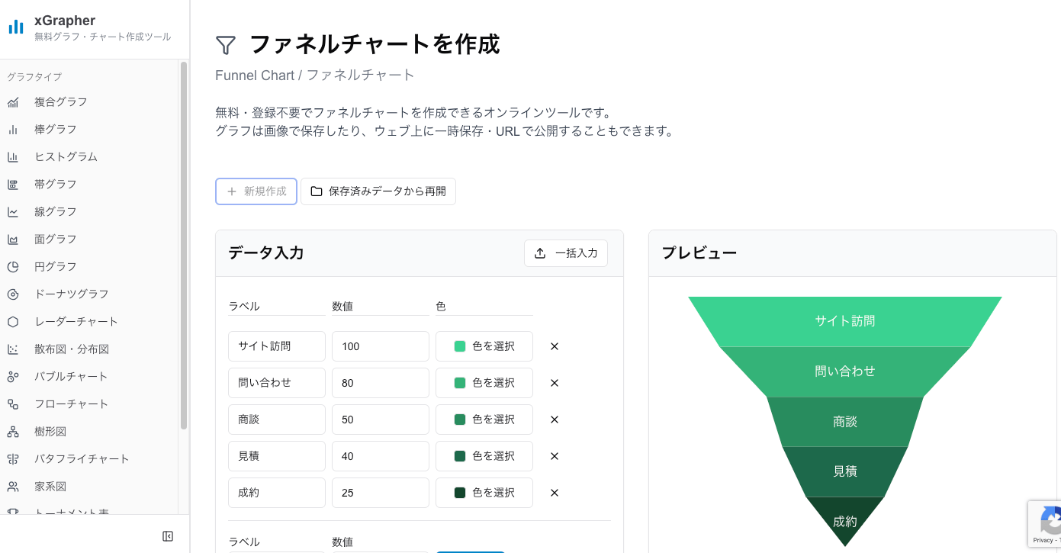
Task: Remove the 問い合わせ row with the × button
Action: coord(554,382)
